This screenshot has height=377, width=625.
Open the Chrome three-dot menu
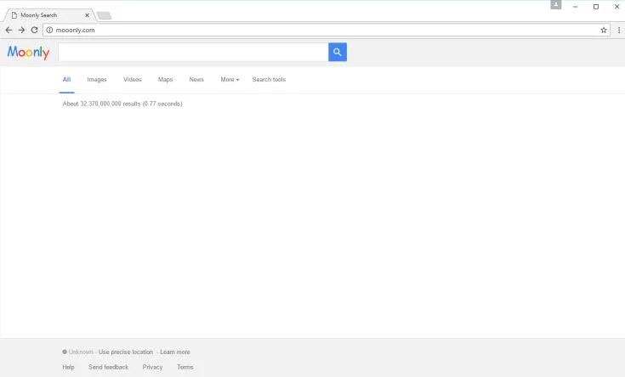[x=619, y=30]
